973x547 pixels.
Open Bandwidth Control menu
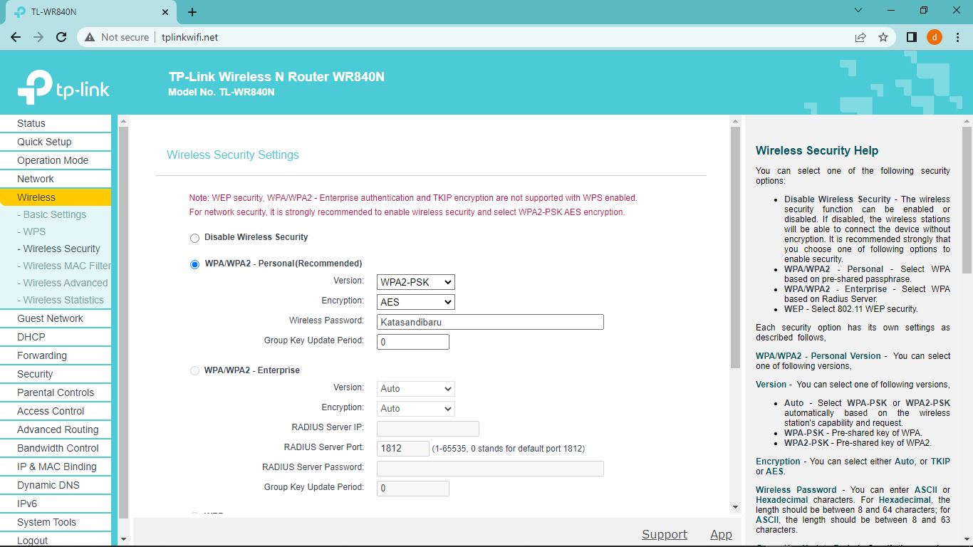coord(56,448)
